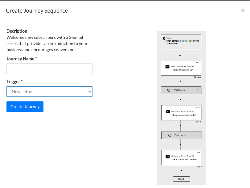Select the envelope icon on Email #1 node

[x=167, y=67]
